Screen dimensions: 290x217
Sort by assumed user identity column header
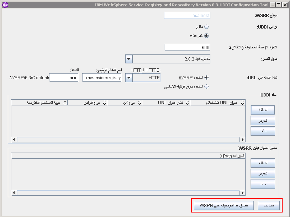pyautogui.click(x=40, y=103)
